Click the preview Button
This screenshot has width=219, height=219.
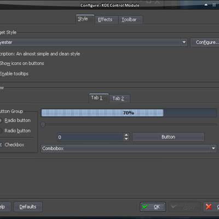168,137
